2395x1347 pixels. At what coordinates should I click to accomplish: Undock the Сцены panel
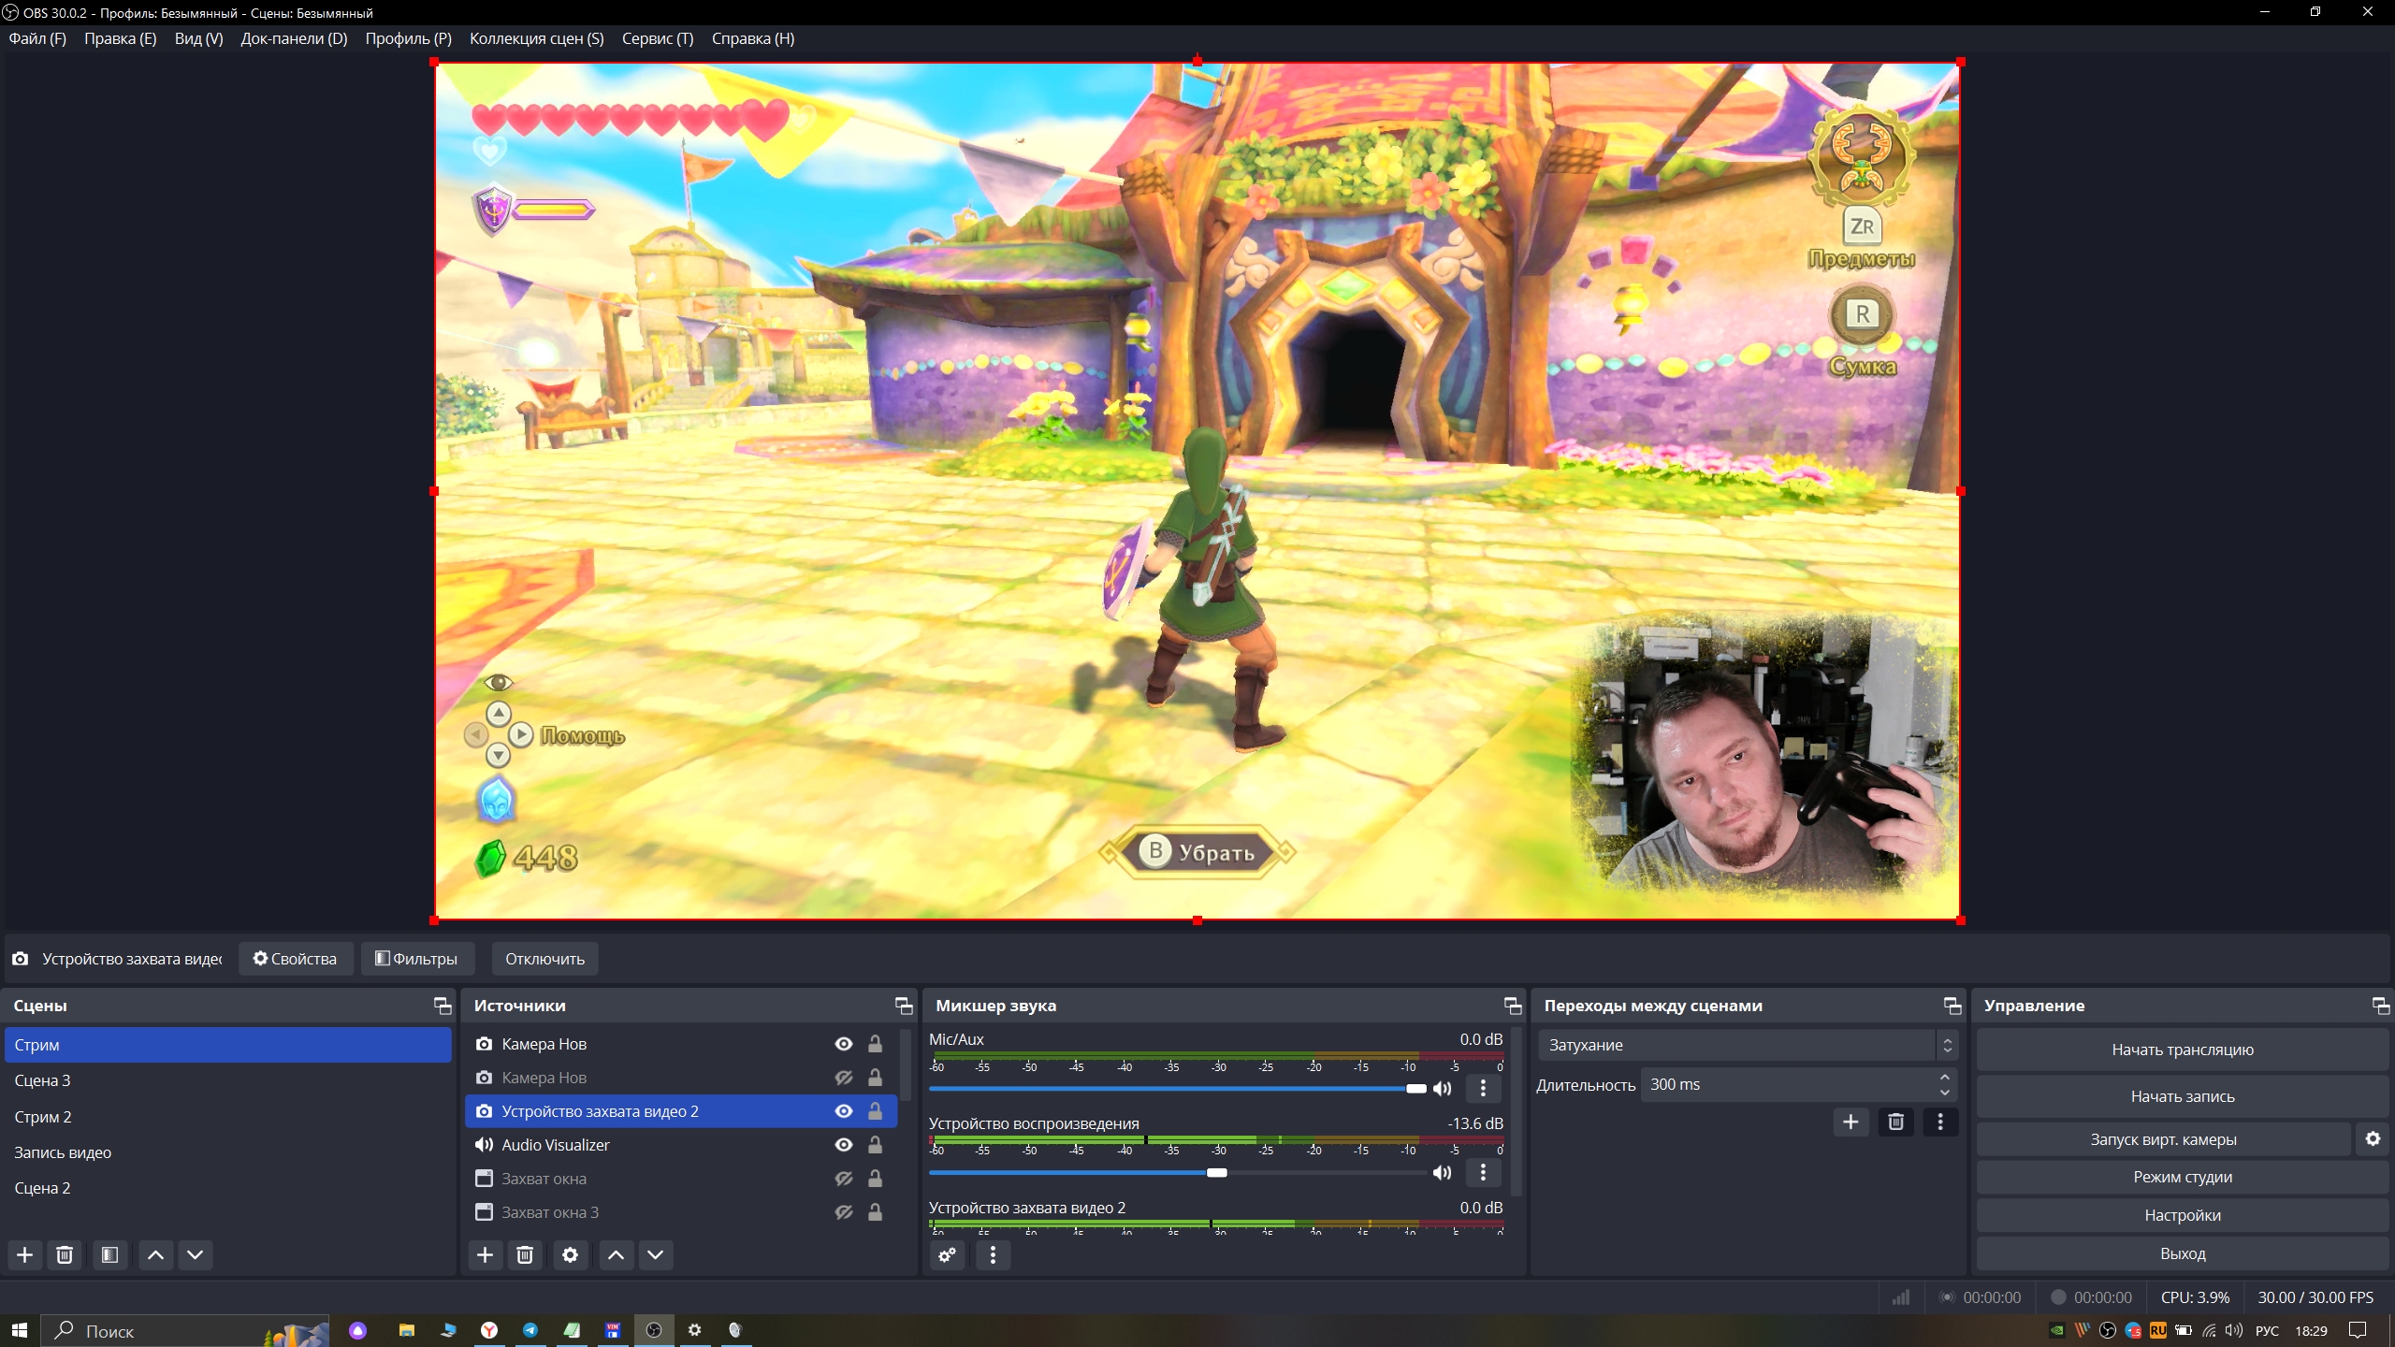pyautogui.click(x=443, y=1006)
